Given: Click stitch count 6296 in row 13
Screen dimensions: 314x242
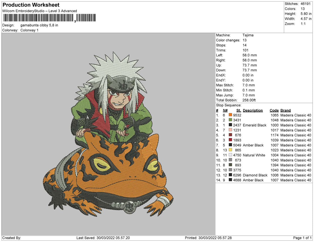Looking at the screenshot, I should [237, 175].
